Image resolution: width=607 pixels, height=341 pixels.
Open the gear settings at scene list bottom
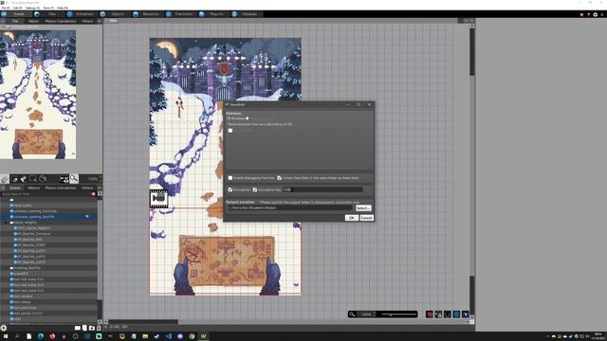(x=4, y=328)
